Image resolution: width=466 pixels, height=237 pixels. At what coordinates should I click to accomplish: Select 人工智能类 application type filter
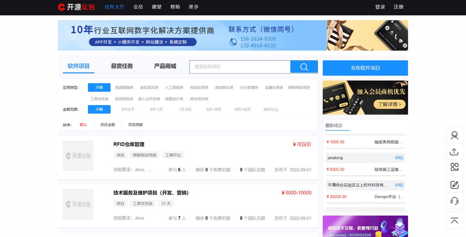(x=175, y=87)
